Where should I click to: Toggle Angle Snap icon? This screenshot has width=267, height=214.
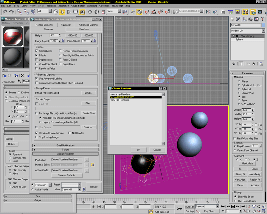154,12
